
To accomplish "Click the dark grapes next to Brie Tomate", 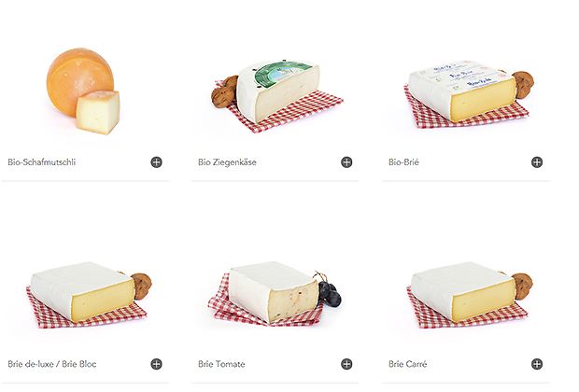I will pos(329,290).
